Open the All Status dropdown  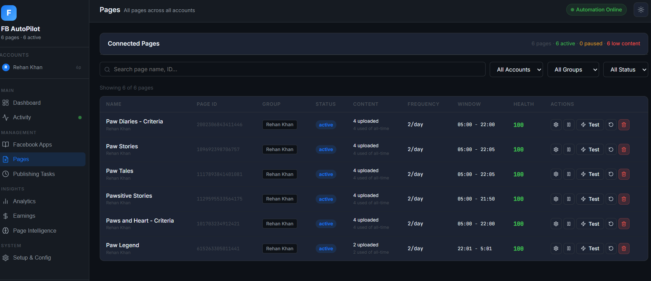click(x=625, y=69)
